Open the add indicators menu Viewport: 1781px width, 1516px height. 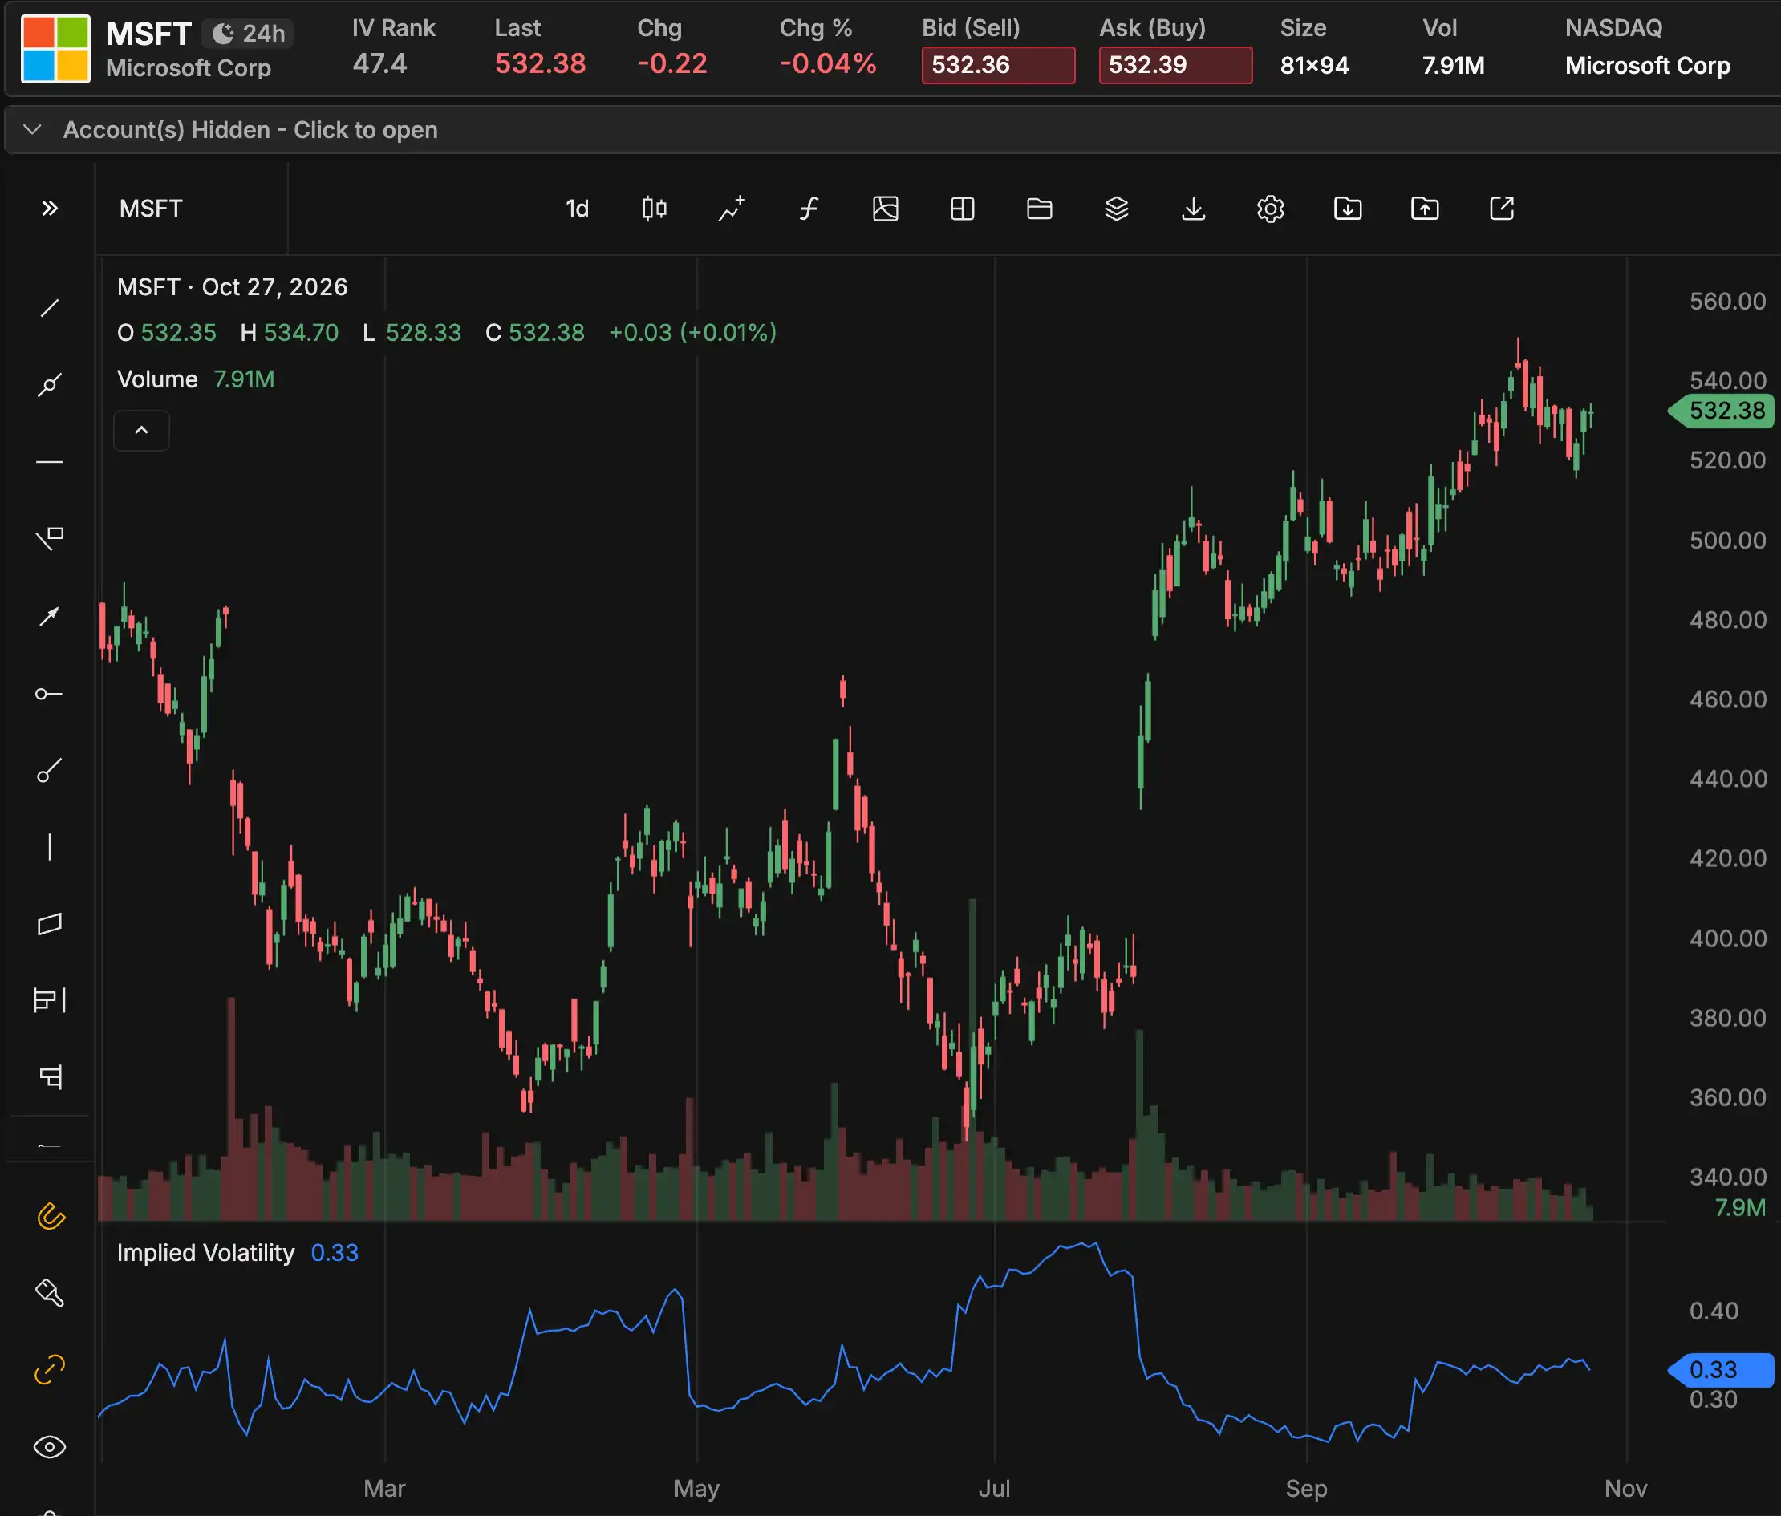tap(732, 209)
